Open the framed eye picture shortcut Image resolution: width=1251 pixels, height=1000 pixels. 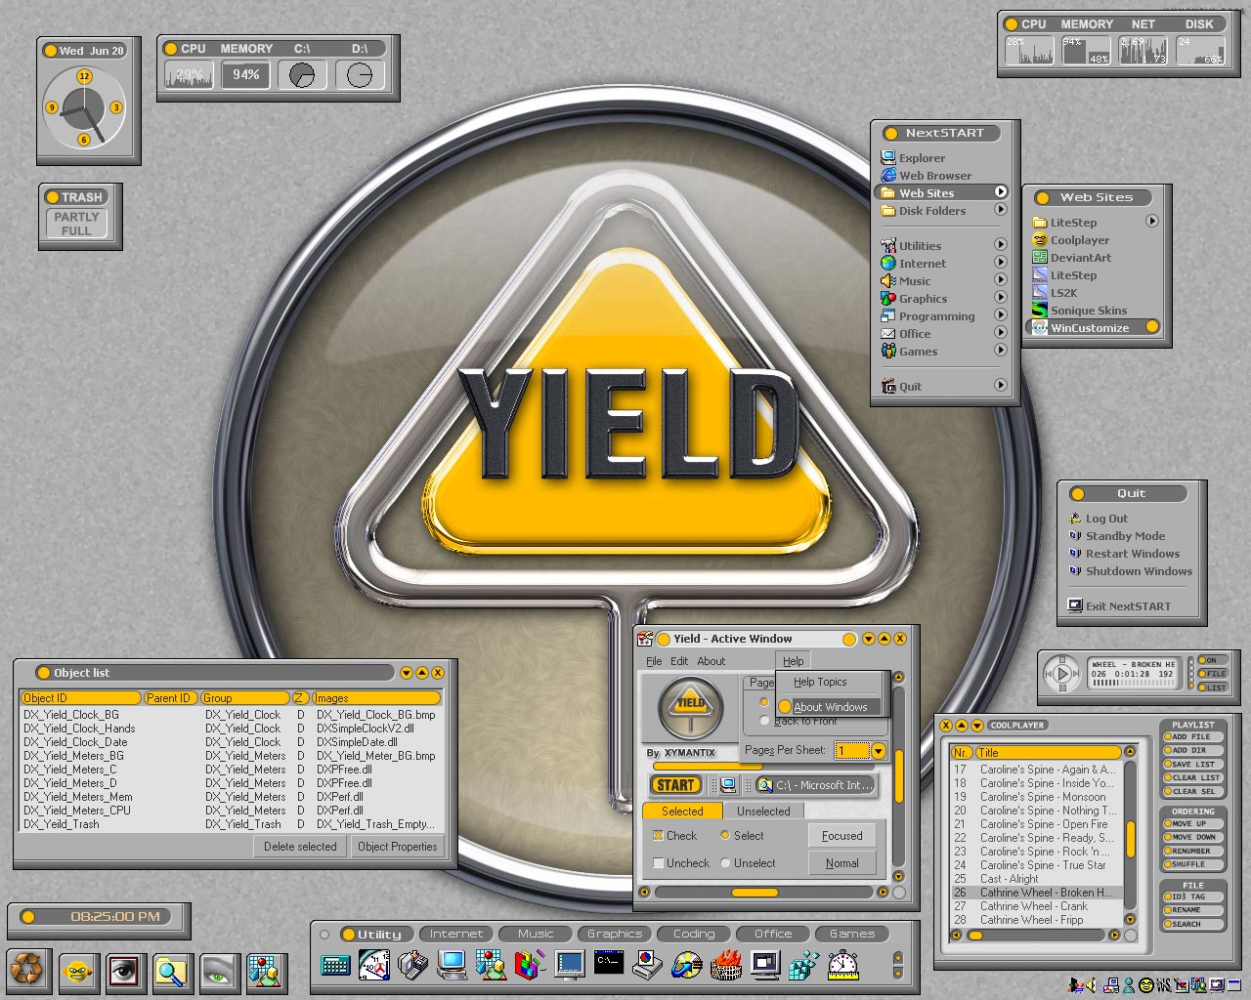124,971
